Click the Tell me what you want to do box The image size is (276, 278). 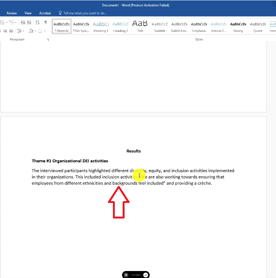click(85, 13)
